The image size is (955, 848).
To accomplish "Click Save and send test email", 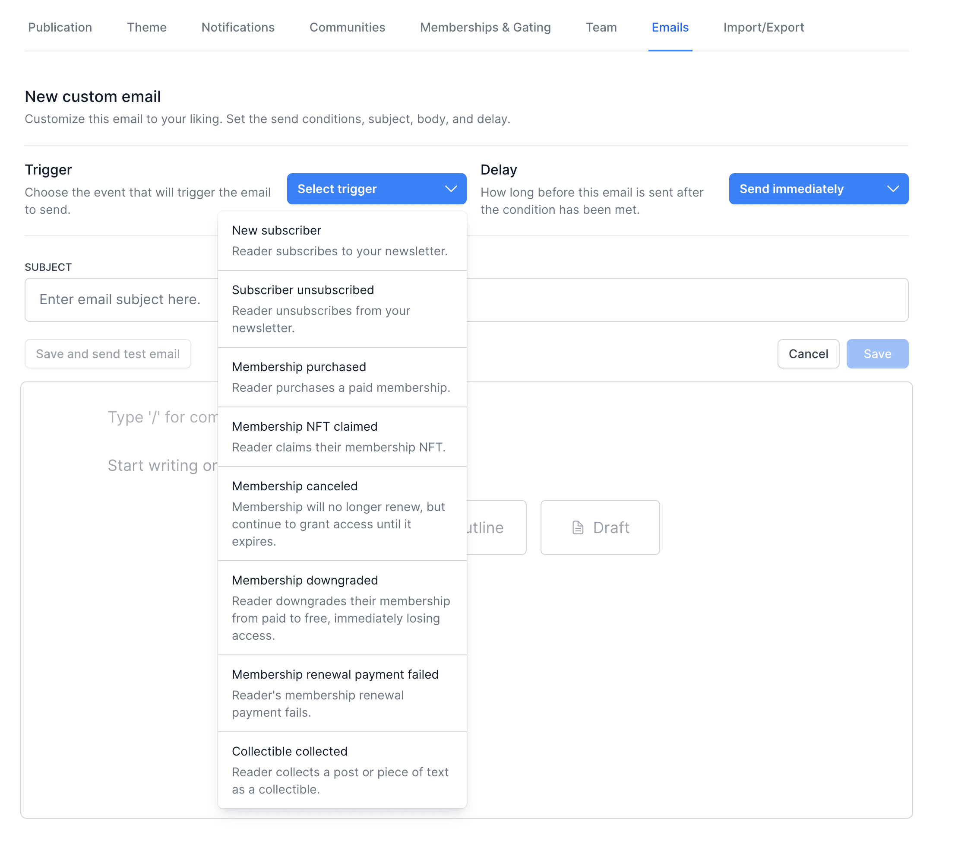I will point(108,354).
